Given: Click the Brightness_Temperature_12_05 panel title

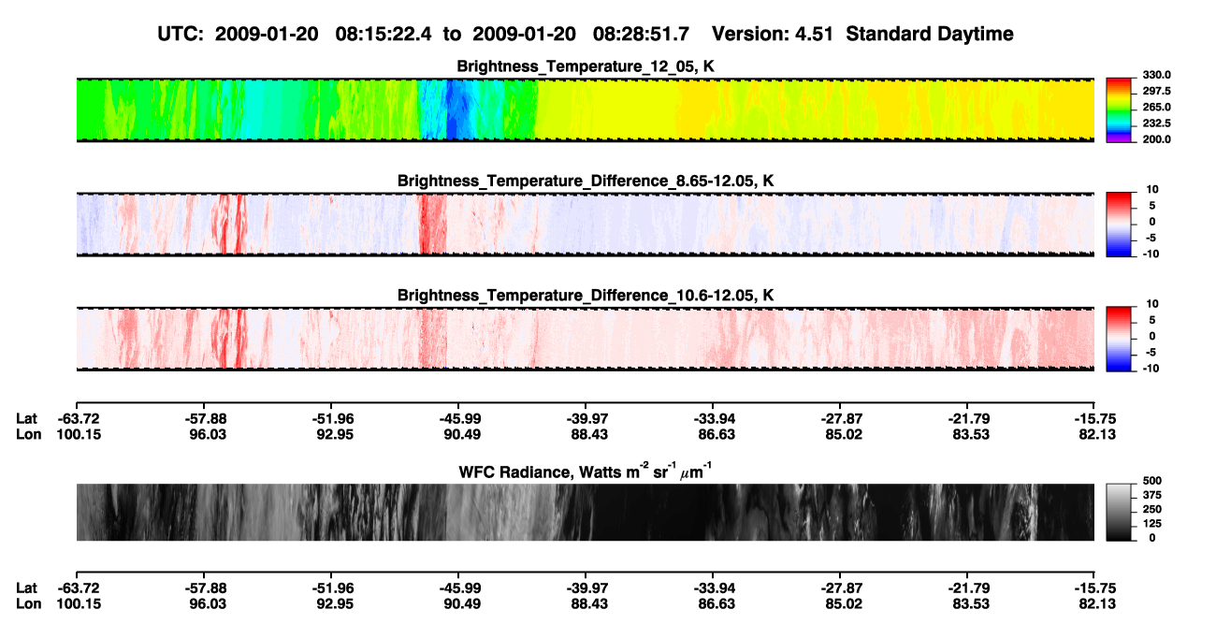Looking at the screenshot, I should [586, 67].
